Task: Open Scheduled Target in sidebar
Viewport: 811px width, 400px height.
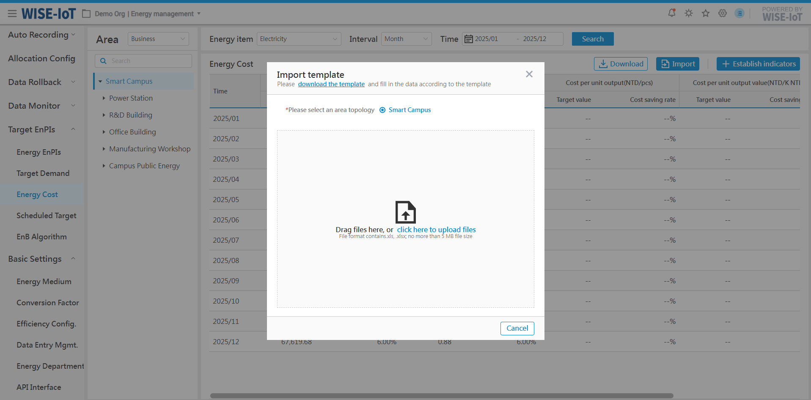Action: pos(46,216)
